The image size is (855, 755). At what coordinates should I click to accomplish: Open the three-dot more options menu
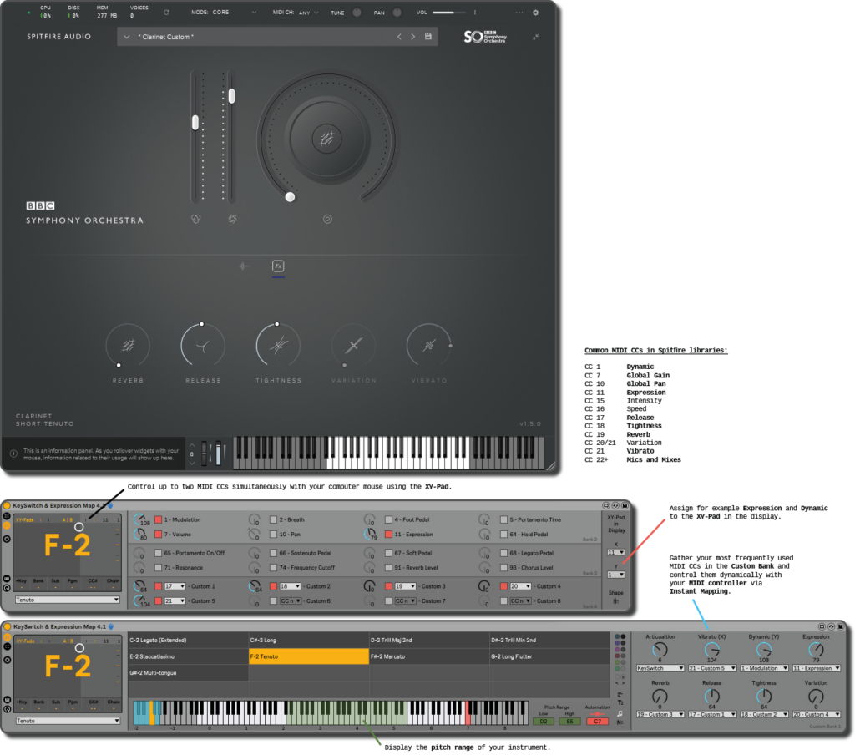[519, 13]
